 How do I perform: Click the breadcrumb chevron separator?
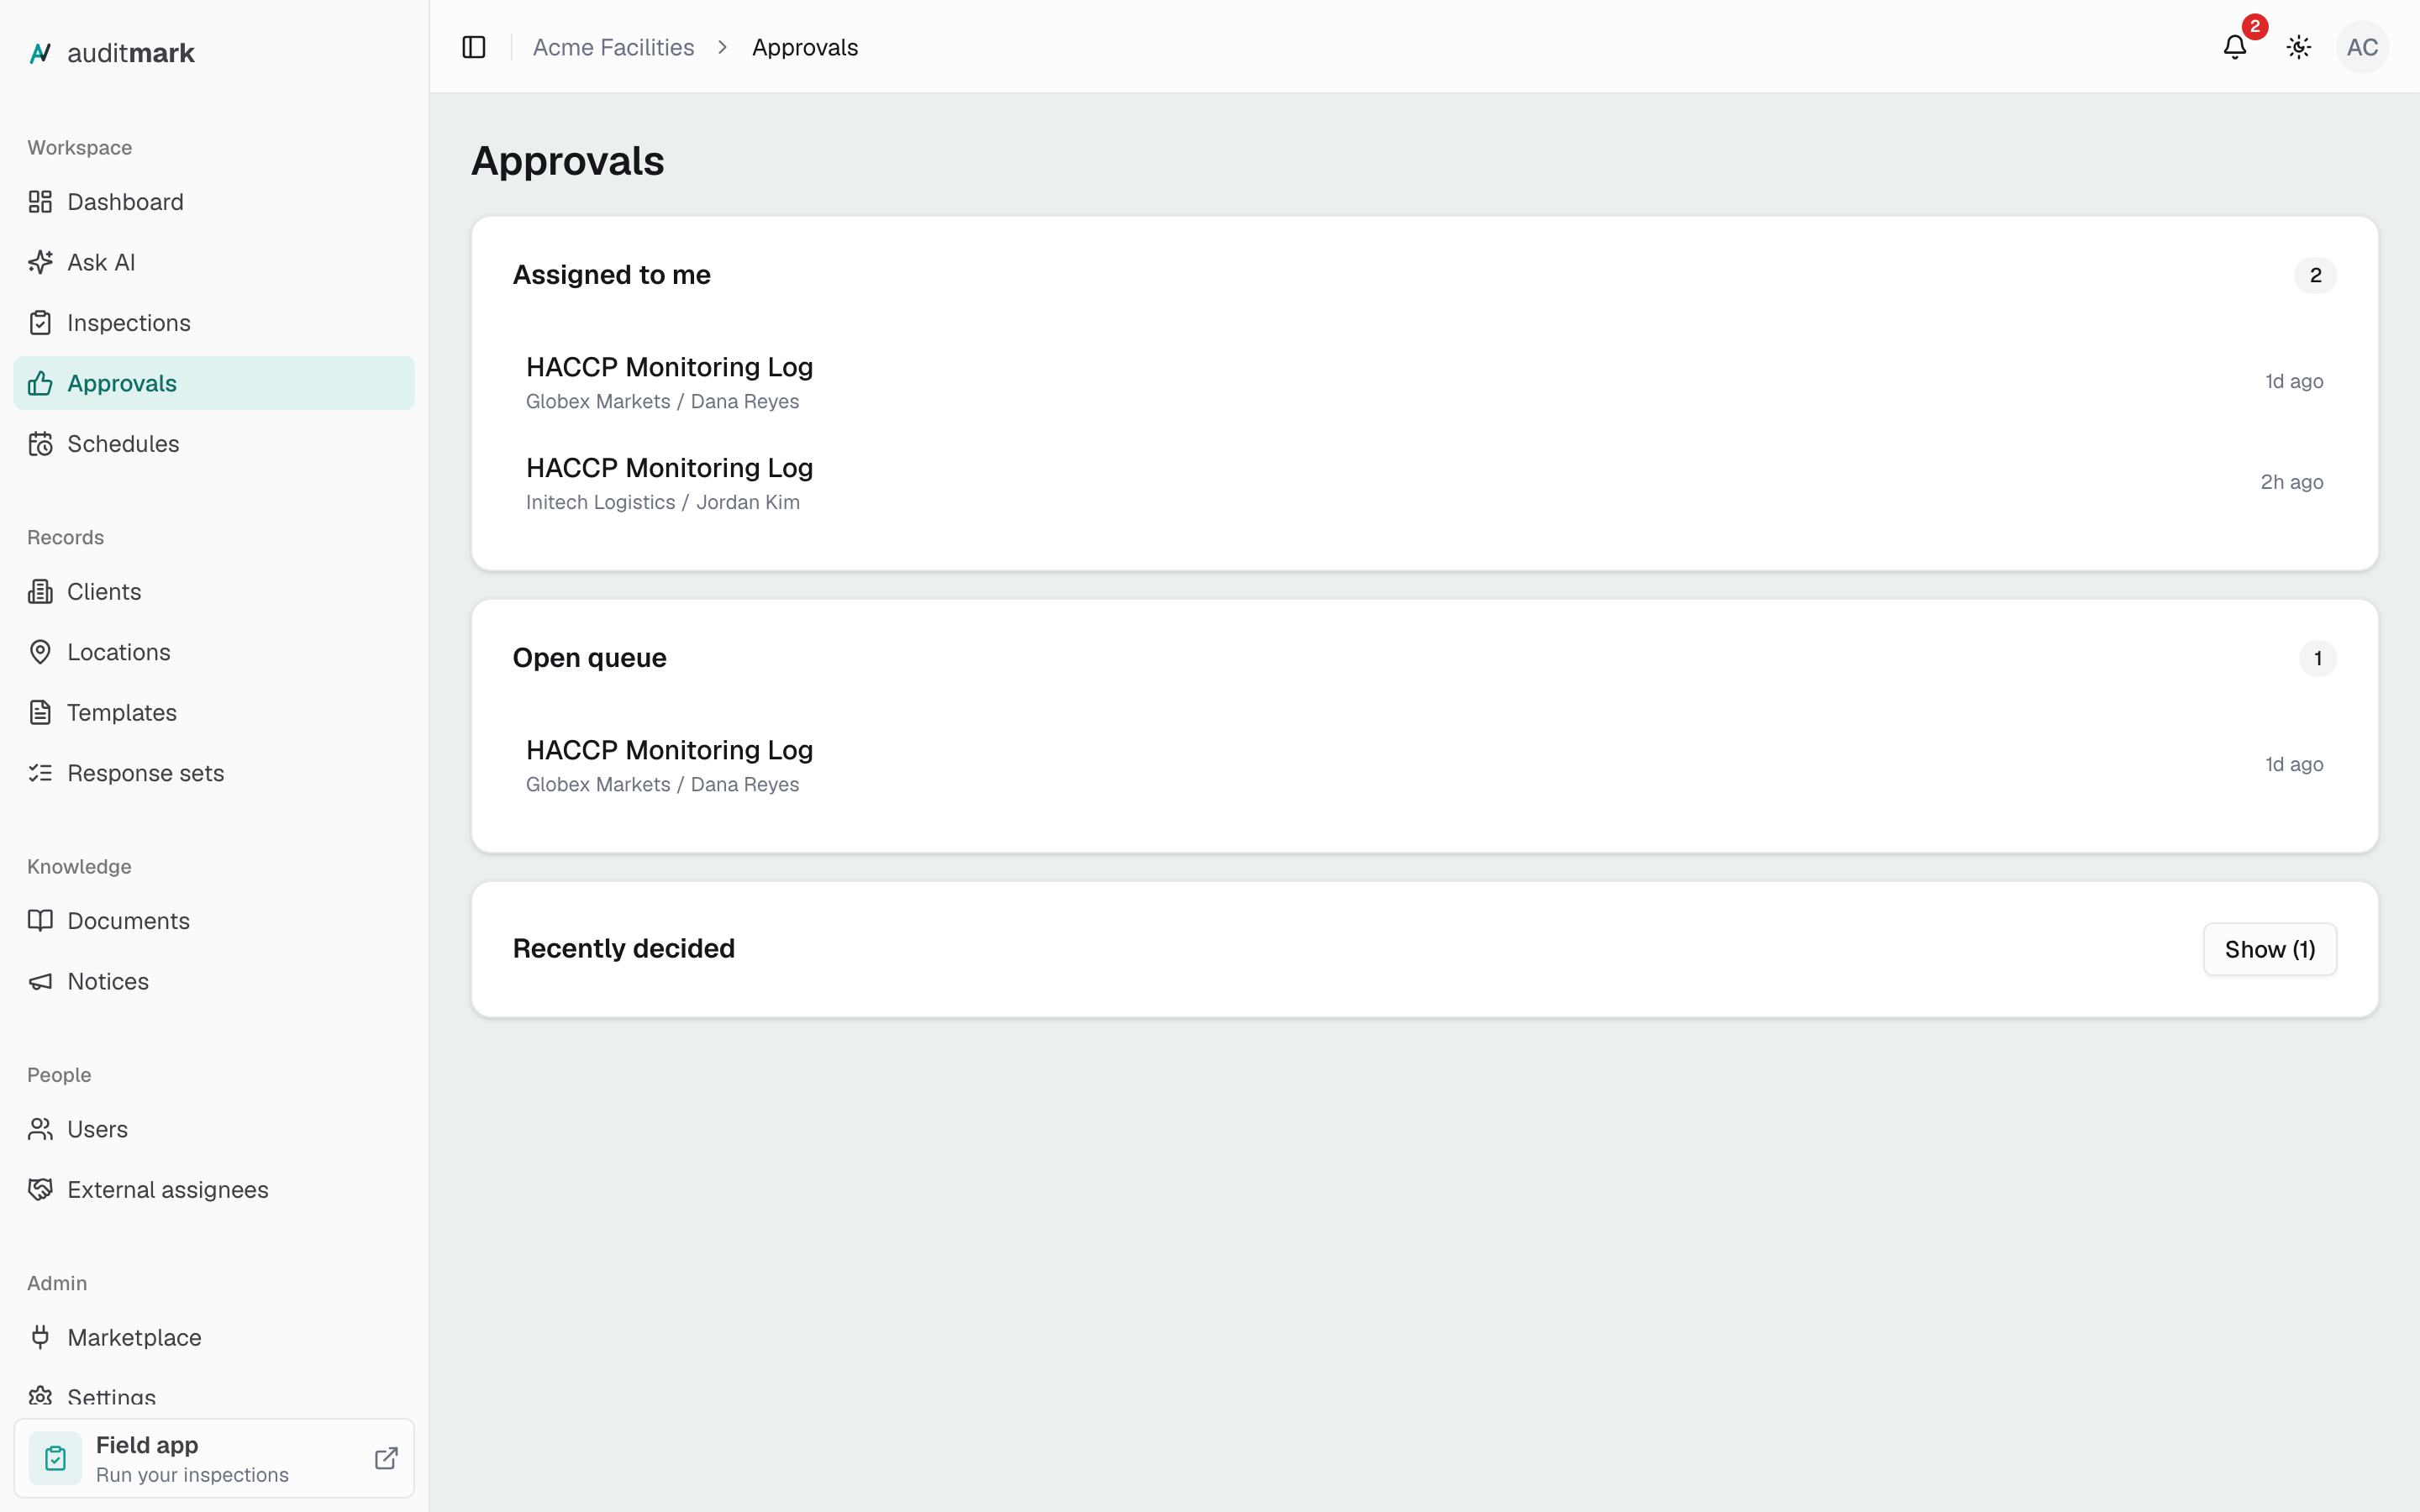(x=723, y=47)
